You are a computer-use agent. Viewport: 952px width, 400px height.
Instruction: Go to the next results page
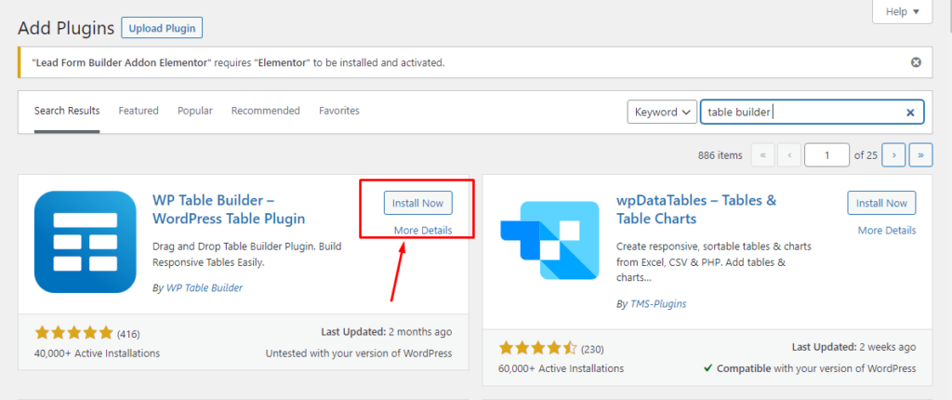coord(893,154)
